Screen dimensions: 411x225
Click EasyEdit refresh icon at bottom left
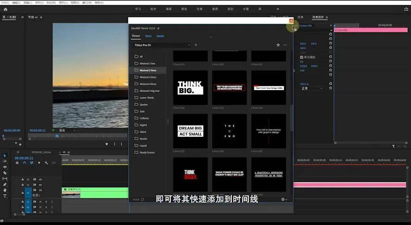tap(143, 200)
